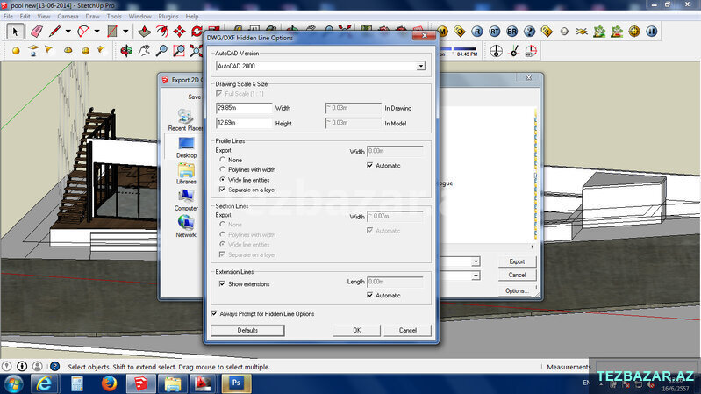Screen dimensions: 701x394
Task: Choose the Zoom magnifier tool
Action: tap(161, 51)
